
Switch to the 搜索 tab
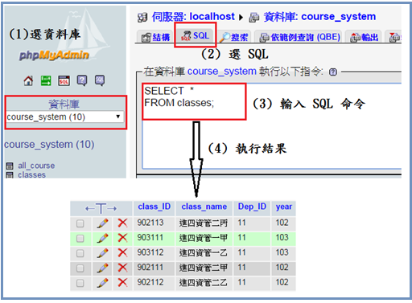pos(234,37)
